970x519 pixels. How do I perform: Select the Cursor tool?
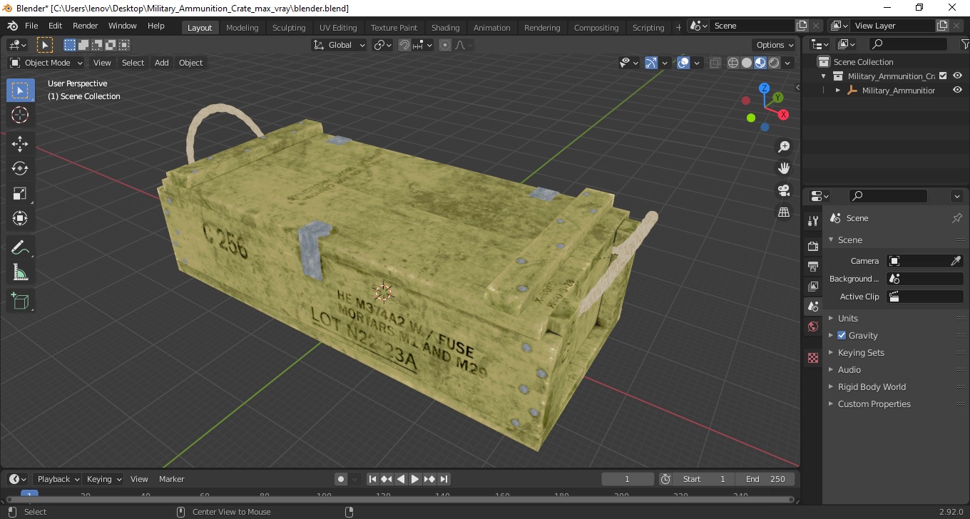[x=20, y=115]
